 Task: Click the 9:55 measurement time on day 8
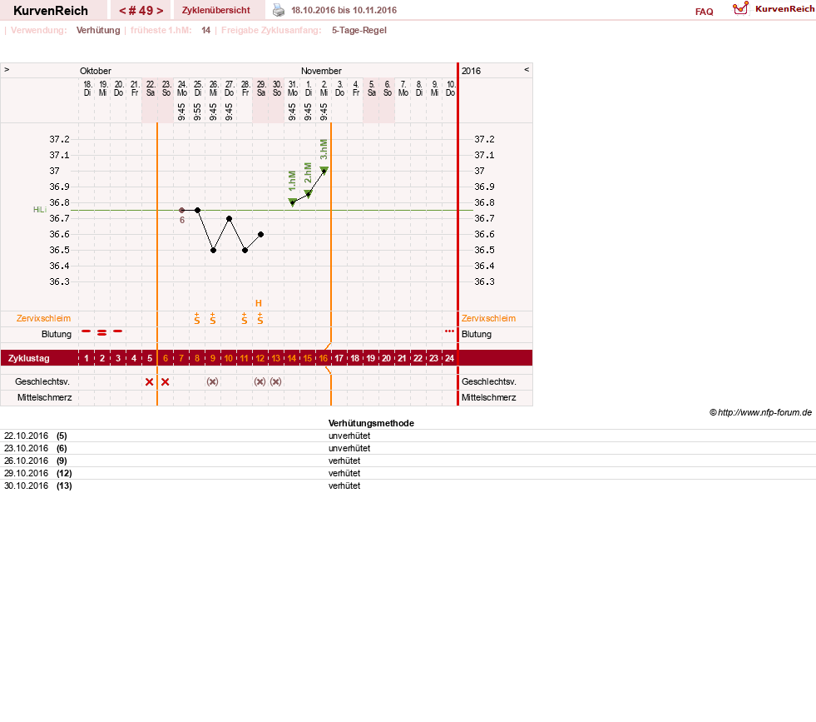tap(197, 112)
